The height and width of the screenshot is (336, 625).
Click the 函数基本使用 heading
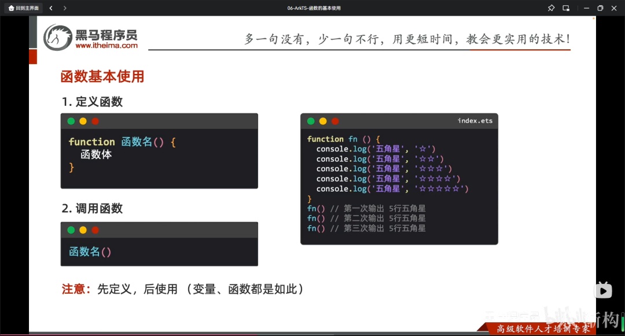(102, 76)
